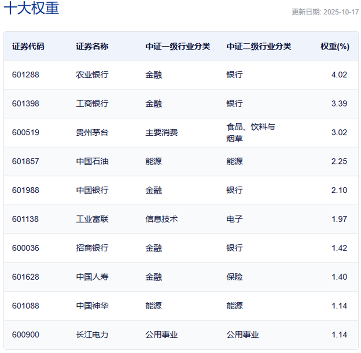The height and width of the screenshot is (353, 361).
Task: Select security code 601857
Action: [25, 162]
